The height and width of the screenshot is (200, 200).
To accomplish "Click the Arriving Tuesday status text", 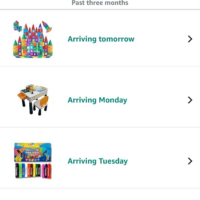I will (98, 161).
